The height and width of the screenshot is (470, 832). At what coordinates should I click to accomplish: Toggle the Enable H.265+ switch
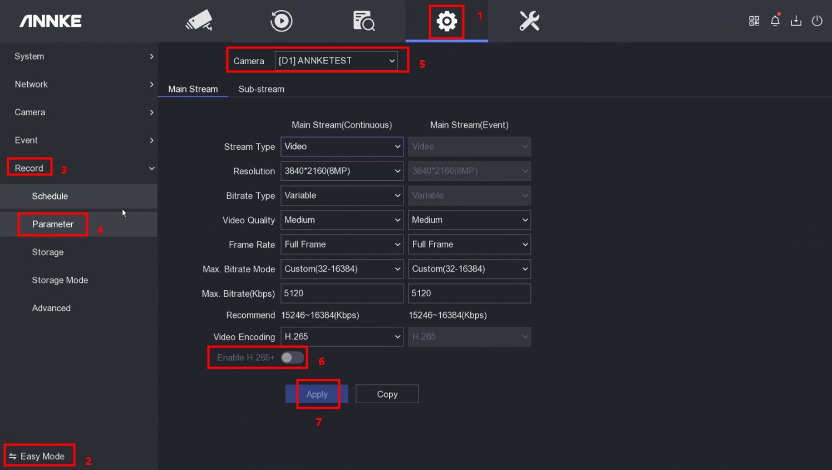pyautogui.click(x=292, y=358)
